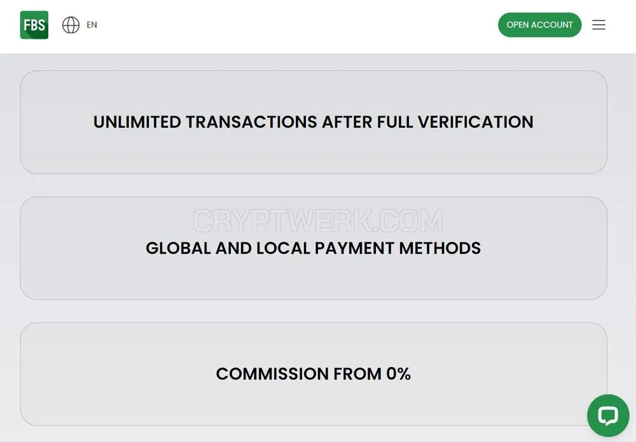Open the hamburger navigation menu
The width and height of the screenshot is (636, 442).
pos(598,25)
